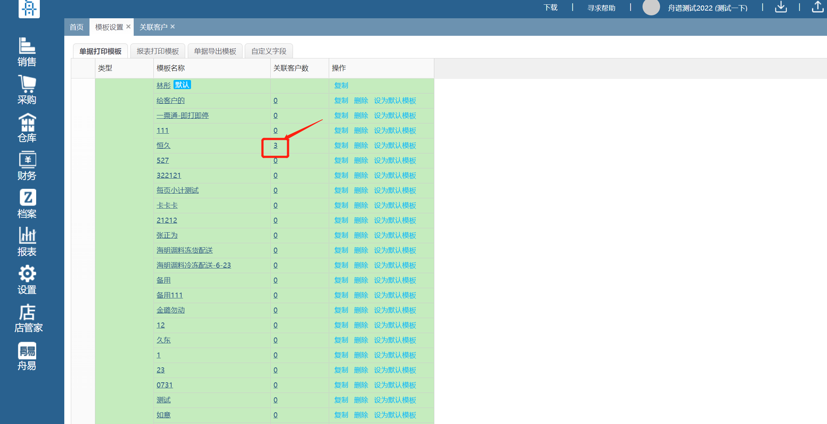The width and height of the screenshot is (827, 424).
Task: Open the 卡卡卡 template
Action: coord(167,205)
